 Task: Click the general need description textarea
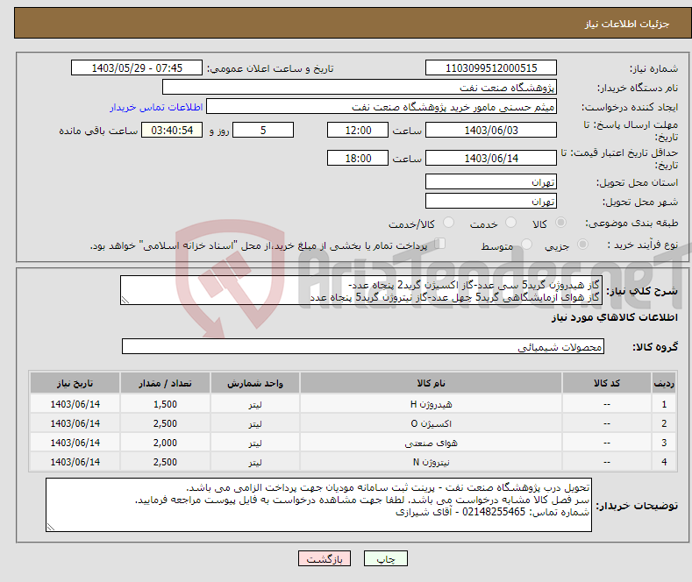(x=361, y=290)
